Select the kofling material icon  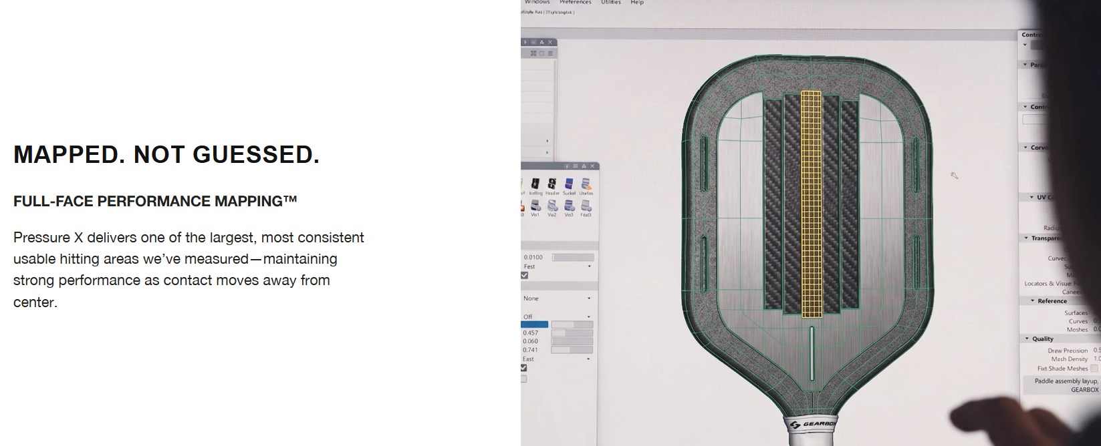(x=535, y=184)
